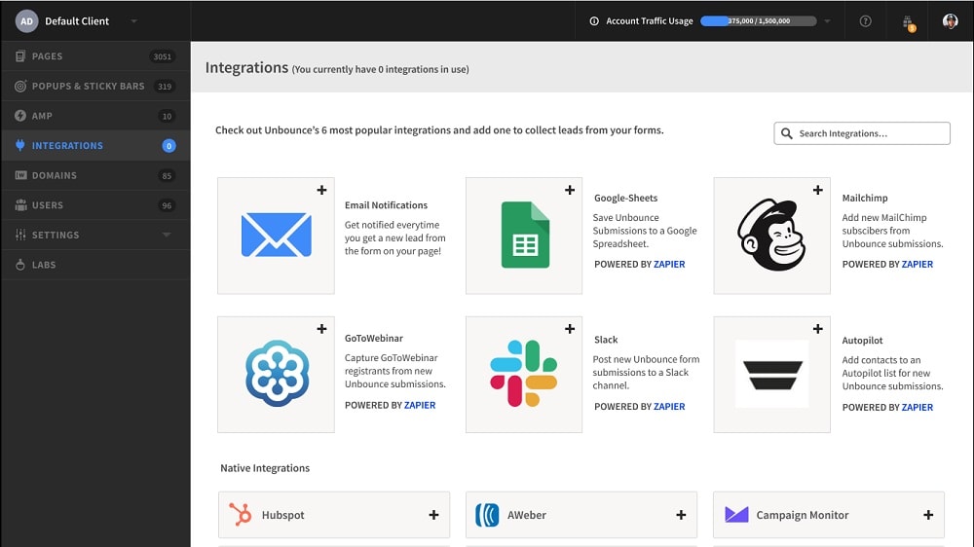This screenshot has width=974, height=547.
Task: Click the AMP lightning bolt icon
Action: click(20, 116)
